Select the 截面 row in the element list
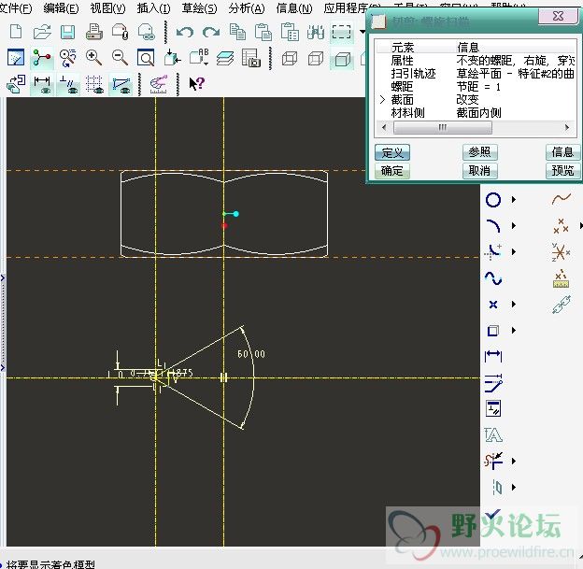Viewport: 583px width, 569px height. pyautogui.click(x=476, y=100)
